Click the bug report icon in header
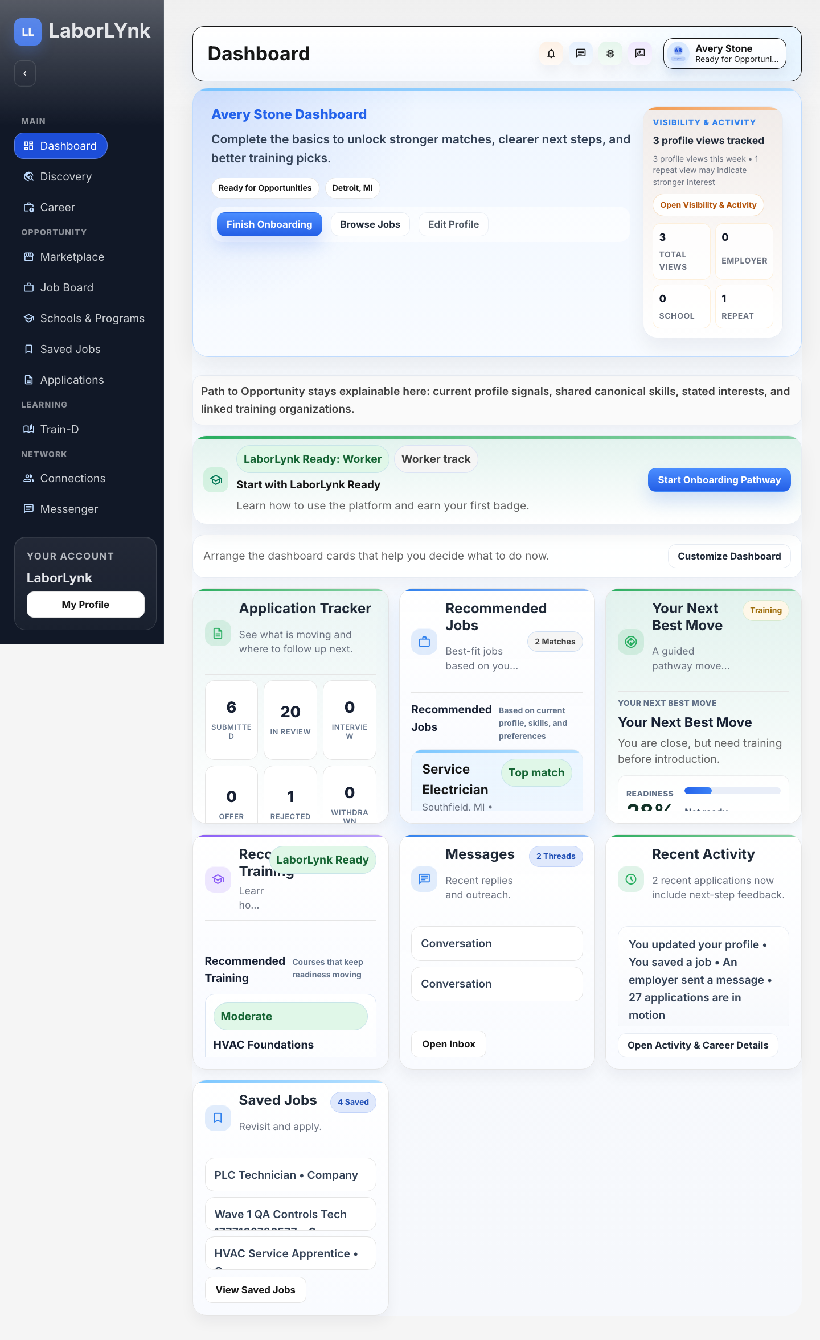This screenshot has width=820, height=1340. pyautogui.click(x=610, y=54)
